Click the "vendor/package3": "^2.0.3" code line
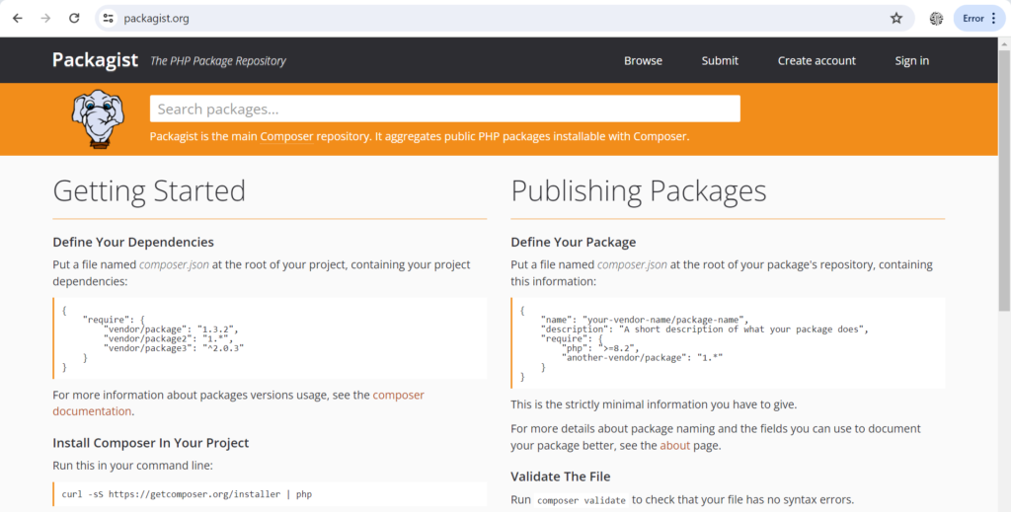1011x512 pixels. click(x=174, y=347)
